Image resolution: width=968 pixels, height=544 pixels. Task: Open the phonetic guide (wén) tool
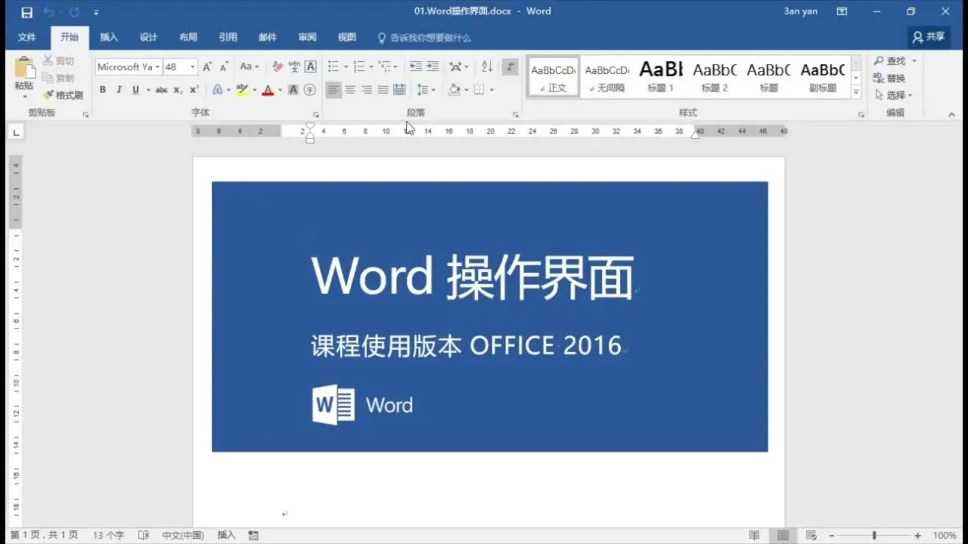(294, 67)
